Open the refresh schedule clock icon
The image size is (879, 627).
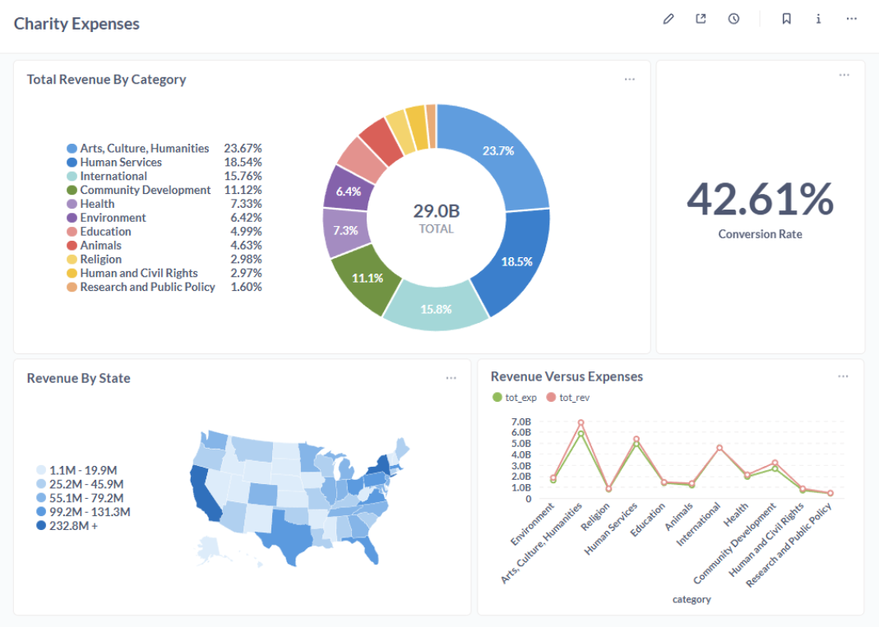tap(733, 18)
